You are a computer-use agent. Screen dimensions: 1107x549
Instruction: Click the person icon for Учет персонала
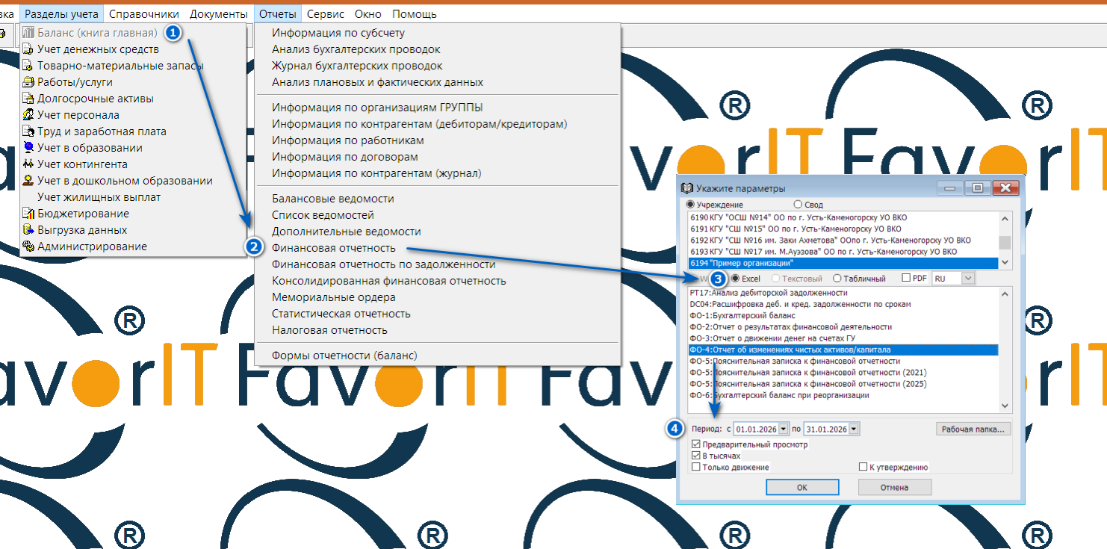28,115
